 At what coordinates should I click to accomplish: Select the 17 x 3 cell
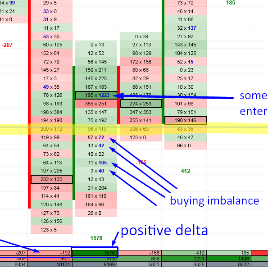(x=51, y=78)
